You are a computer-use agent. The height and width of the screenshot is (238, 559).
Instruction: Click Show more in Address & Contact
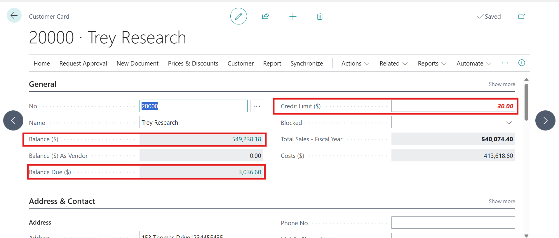point(502,201)
